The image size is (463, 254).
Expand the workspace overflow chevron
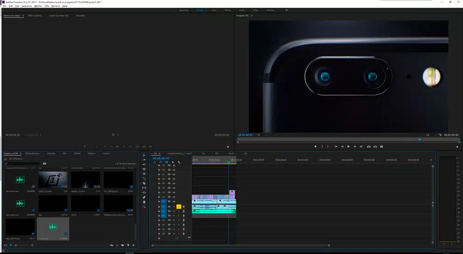(x=287, y=10)
